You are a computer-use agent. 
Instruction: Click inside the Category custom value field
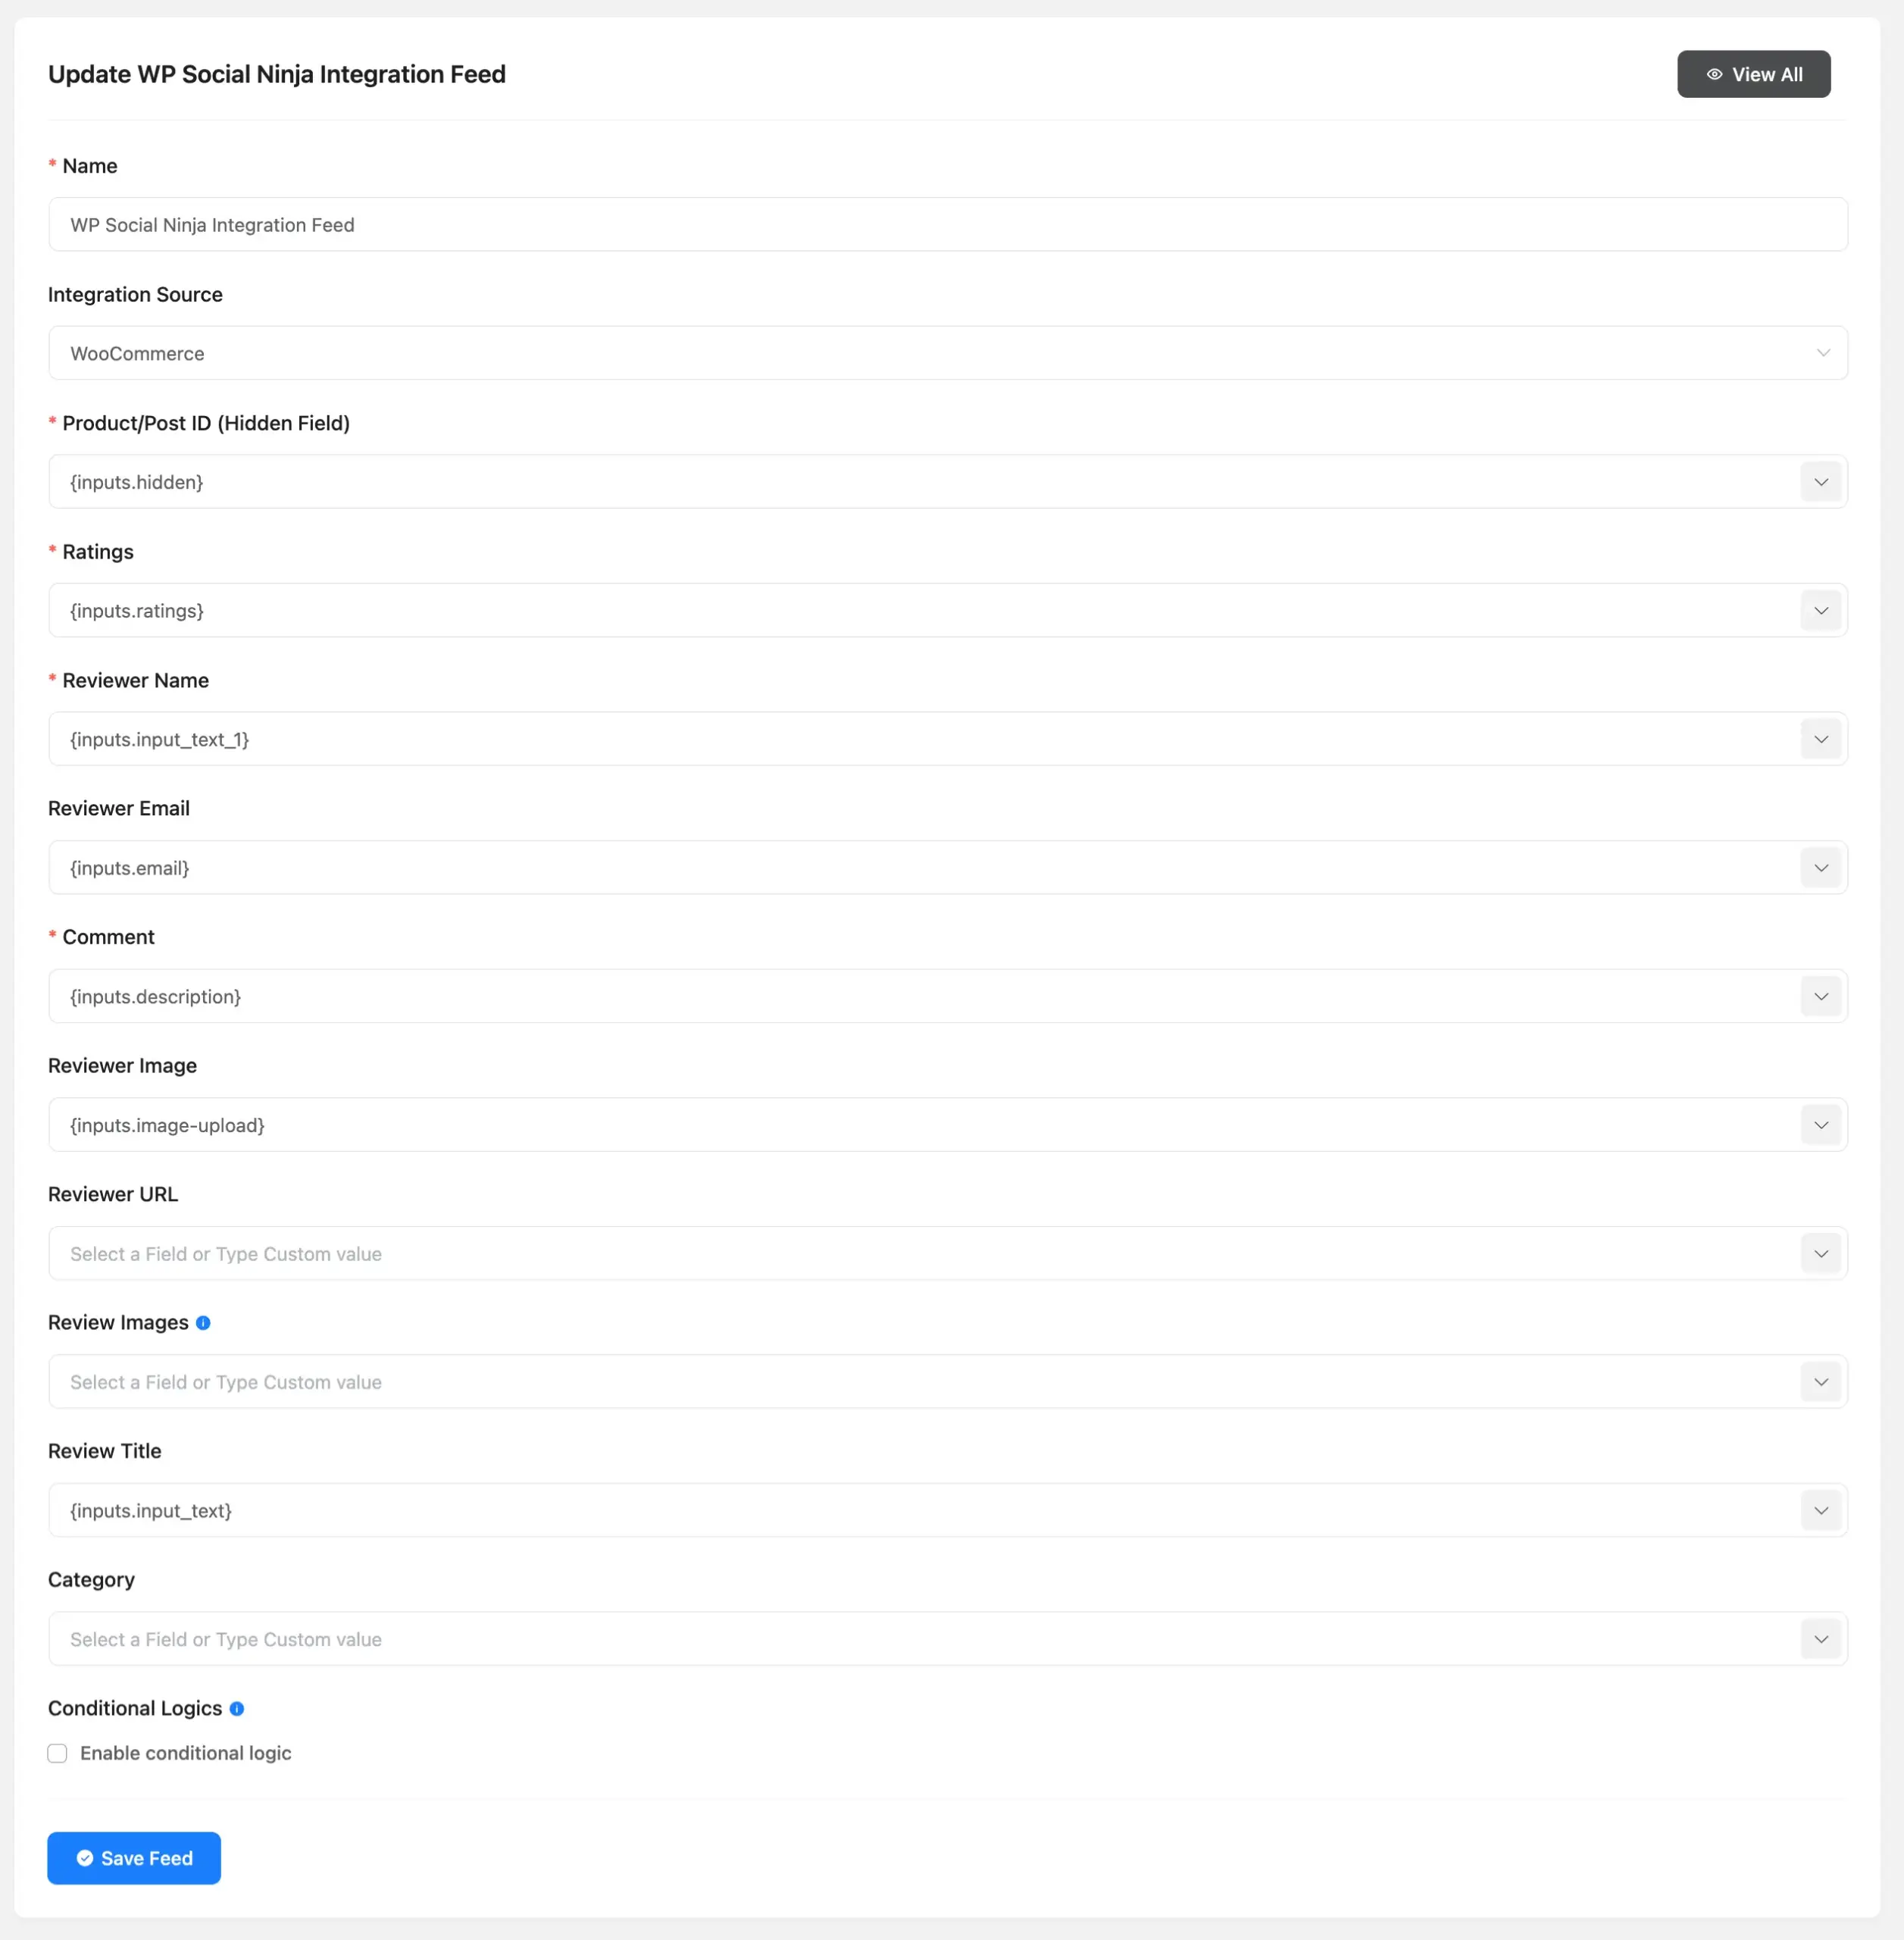click(x=700, y=1638)
